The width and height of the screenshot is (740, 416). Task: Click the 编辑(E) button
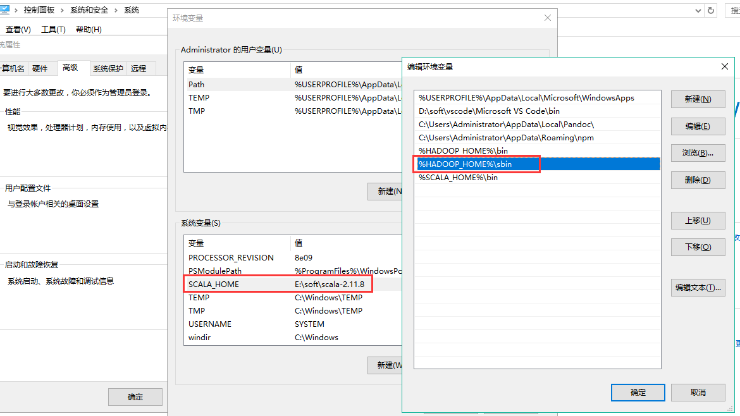pyautogui.click(x=698, y=126)
